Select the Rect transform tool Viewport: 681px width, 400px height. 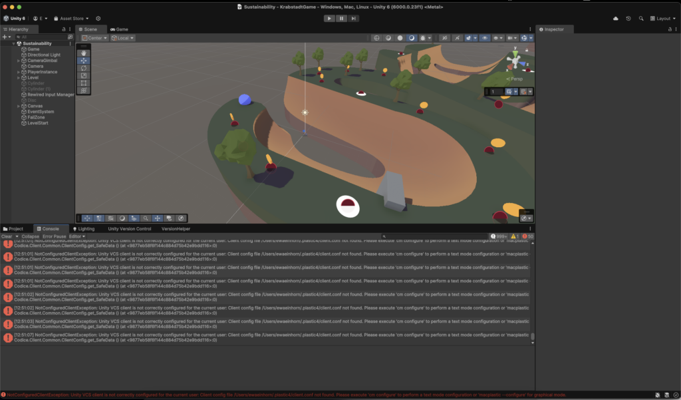(x=83, y=83)
